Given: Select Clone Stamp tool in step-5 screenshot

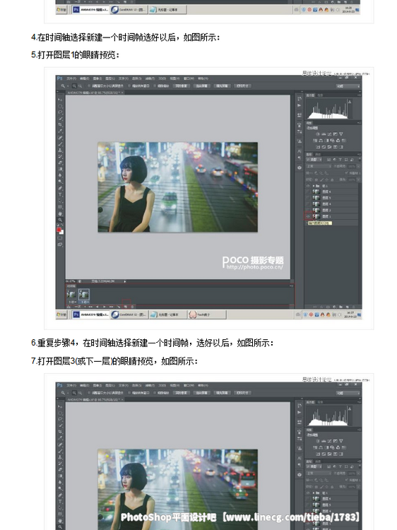Looking at the screenshot, I should (60, 150).
